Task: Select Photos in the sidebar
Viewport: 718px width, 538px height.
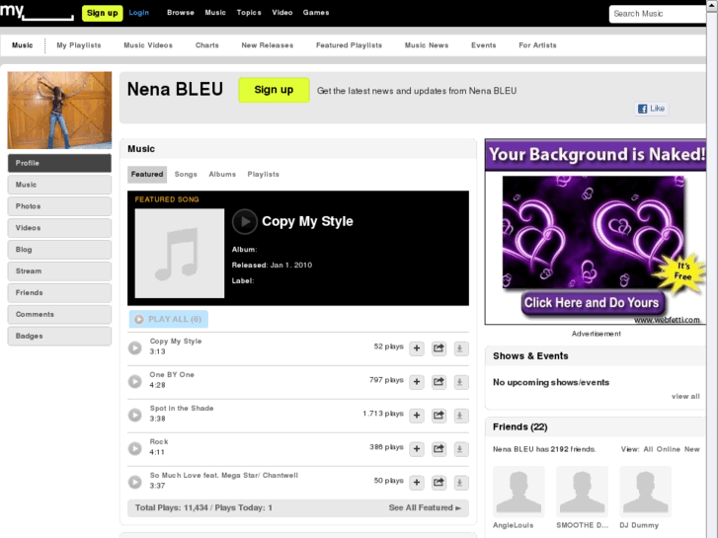Action: (x=59, y=206)
